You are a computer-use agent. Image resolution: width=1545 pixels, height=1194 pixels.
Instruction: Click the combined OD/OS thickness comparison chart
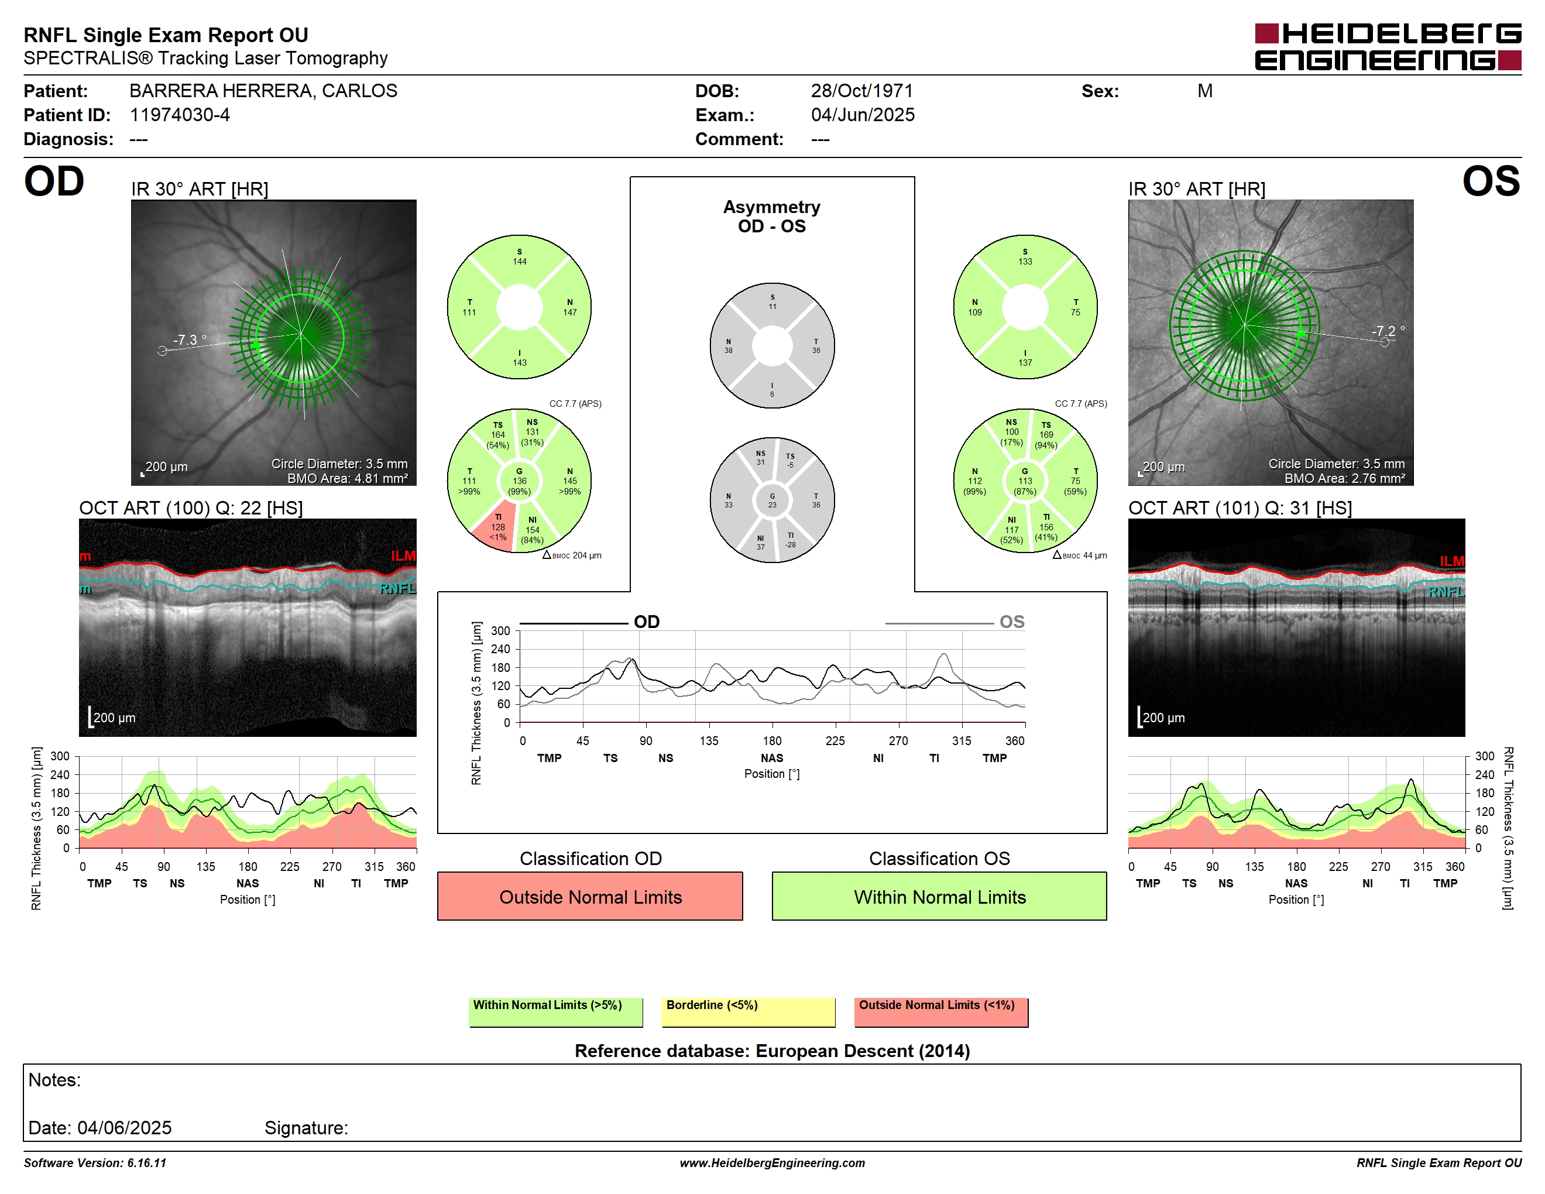click(772, 677)
